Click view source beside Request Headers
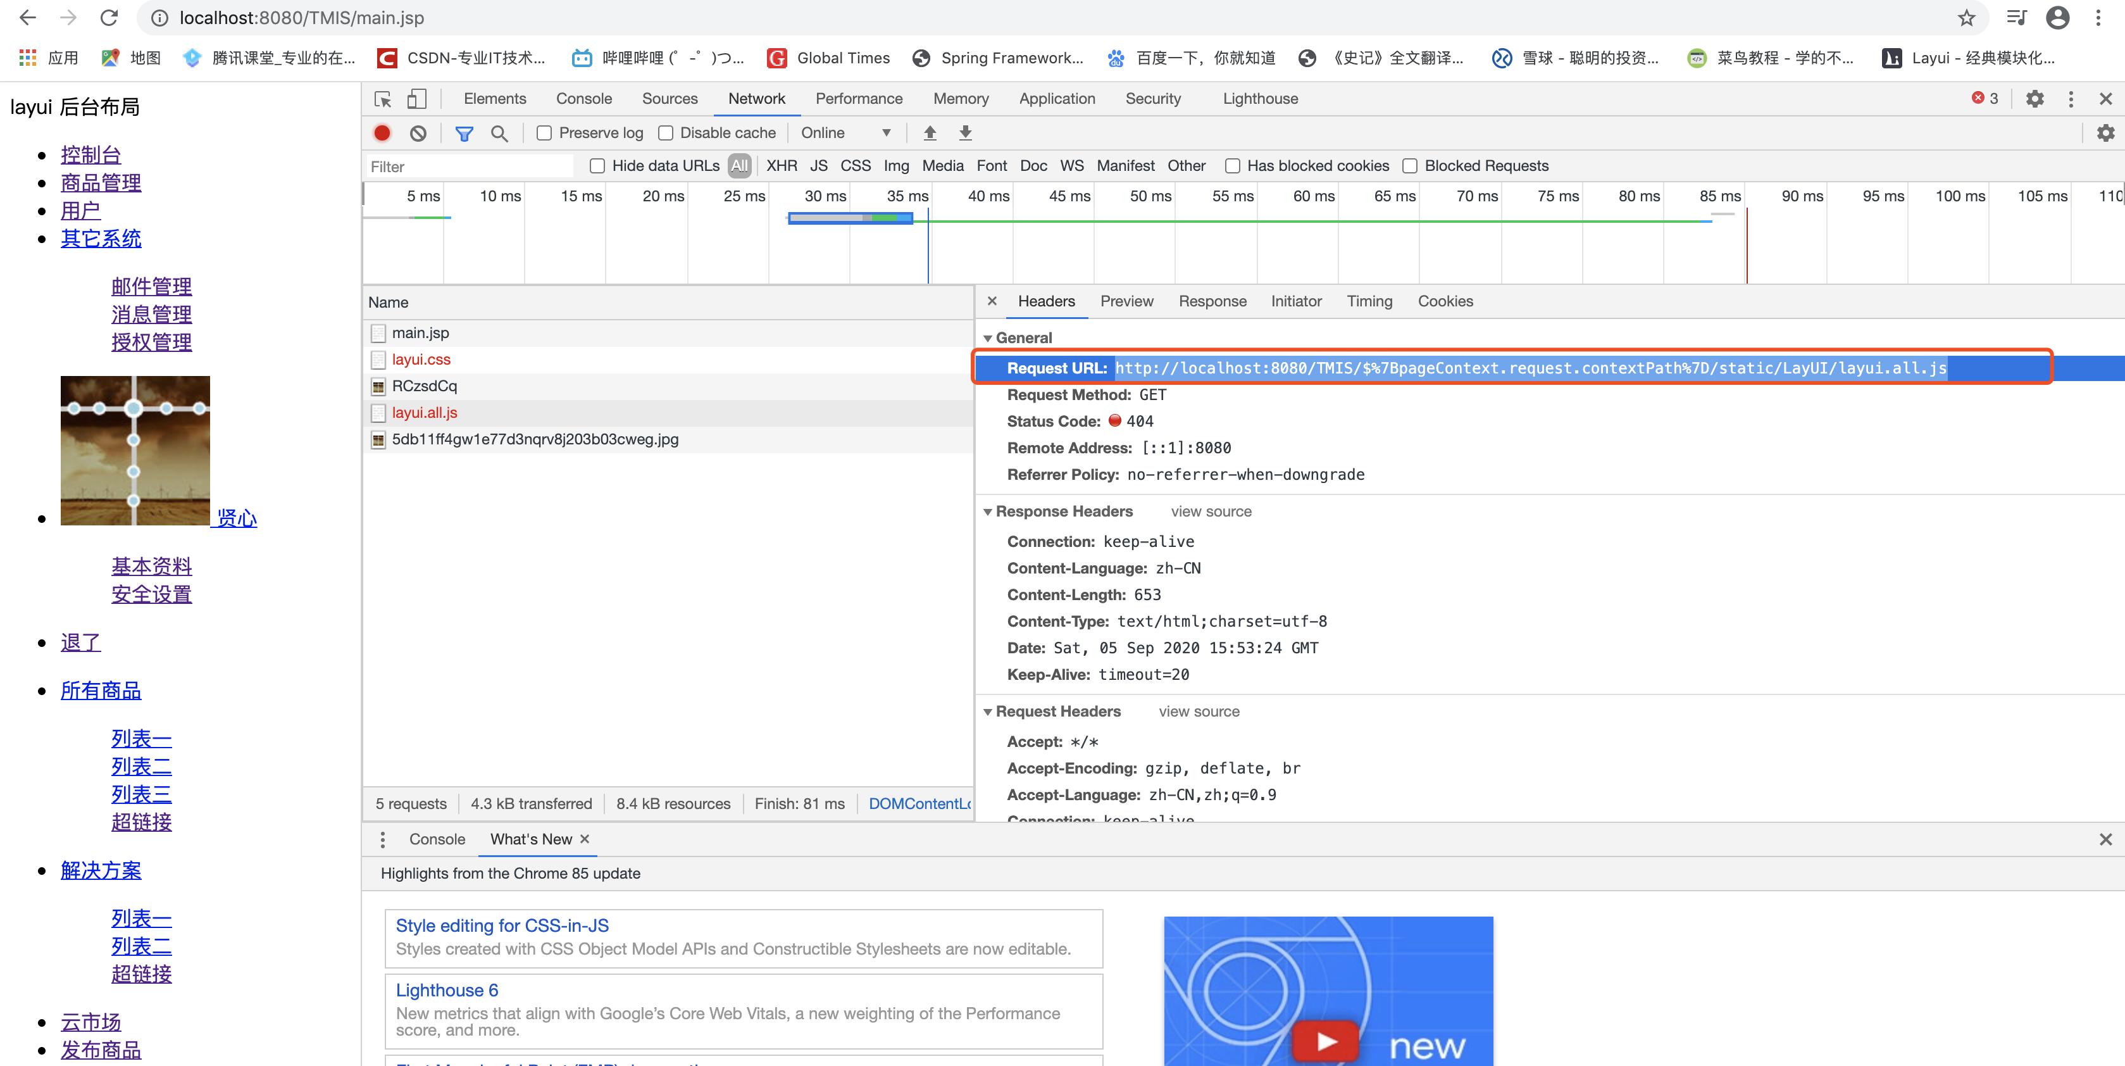The width and height of the screenshot is (2125, 1066). 1198,712
